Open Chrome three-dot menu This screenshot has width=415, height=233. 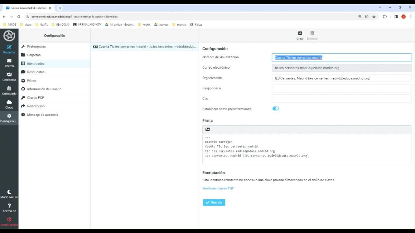(x=411, y=17)
